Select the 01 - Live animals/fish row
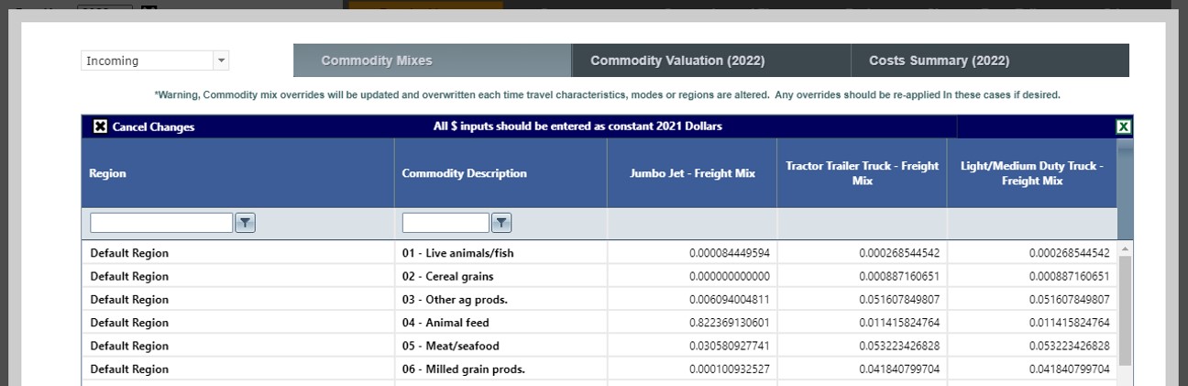Image resolution: width=1188 pixels, height=386 pixels. pos(599,253)
